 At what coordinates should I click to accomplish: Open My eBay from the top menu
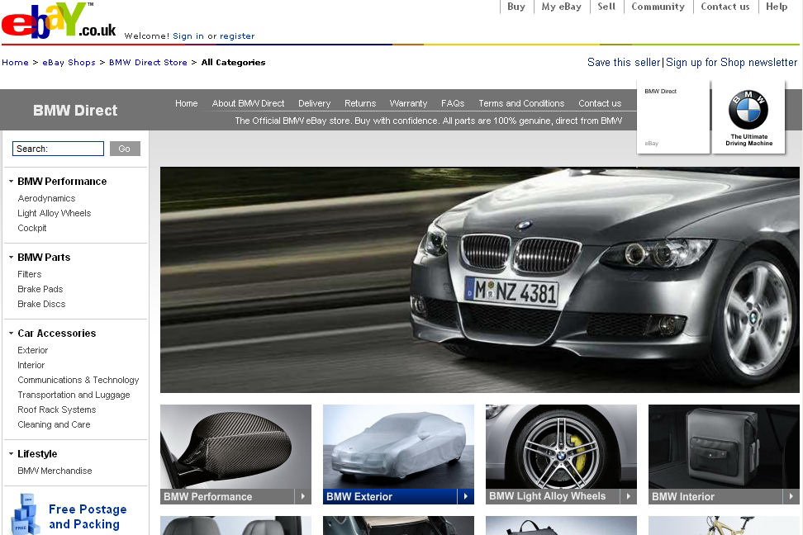coord(561,7)
